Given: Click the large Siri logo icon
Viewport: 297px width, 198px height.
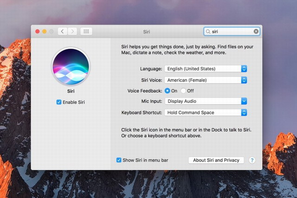Looking at the screenshot, I should point(71,66).
